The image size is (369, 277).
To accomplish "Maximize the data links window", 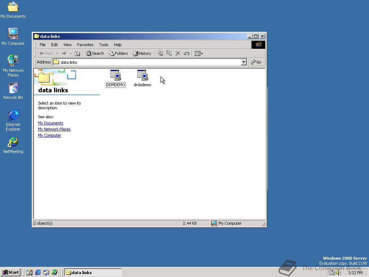I will click(x=255, y=36).
